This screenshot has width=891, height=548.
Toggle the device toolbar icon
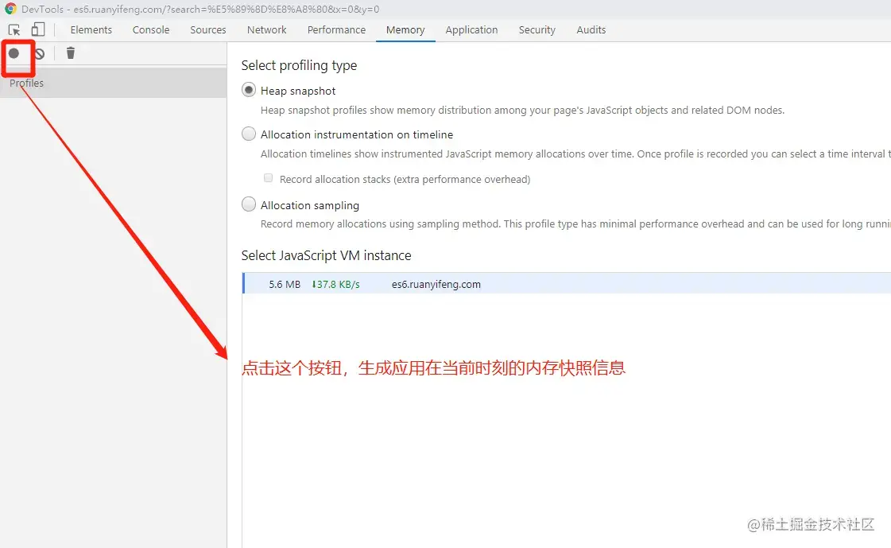pos(38,29)
